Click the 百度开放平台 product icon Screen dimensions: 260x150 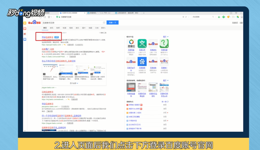[x=131, y=62]
